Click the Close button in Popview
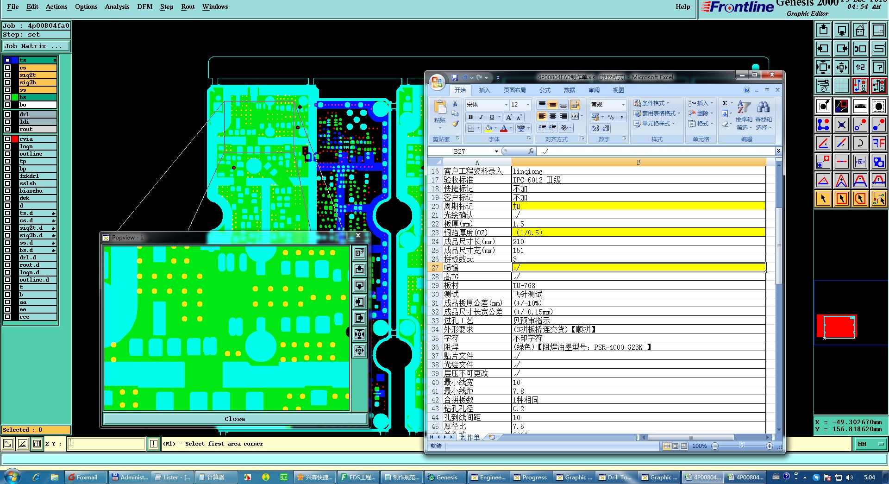 click(x=235, y=419)
